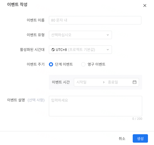Select the 영구 이벤트 radio button
The height and width of the screenshot is (145, 154).
coord(83,64)
